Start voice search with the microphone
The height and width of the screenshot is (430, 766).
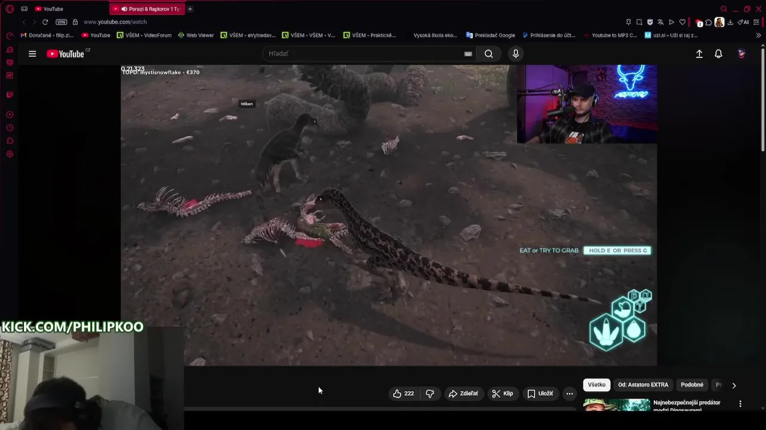(x=516, y=54)
